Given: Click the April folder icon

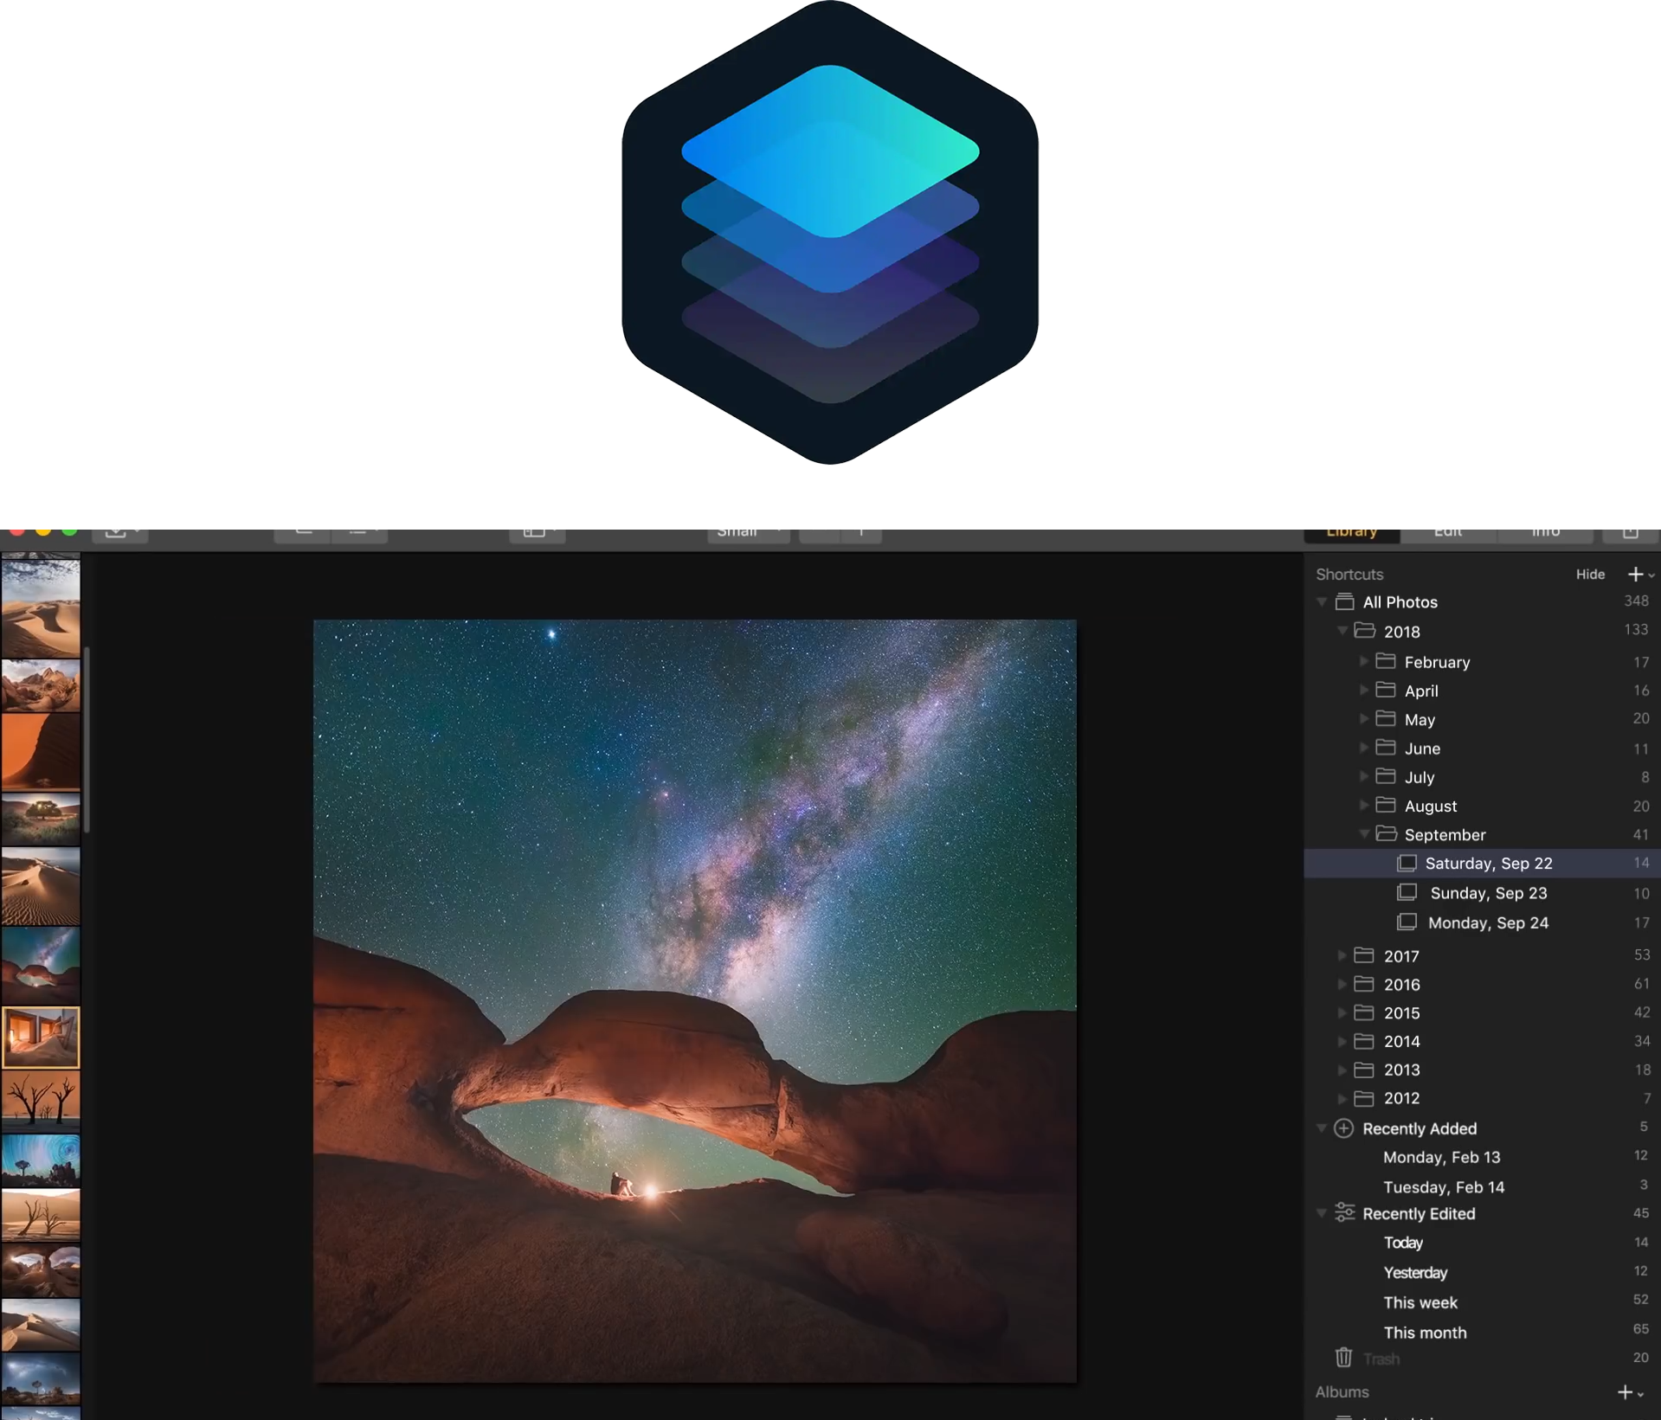Looking at the screenshot, I should tap(1386, 690).
